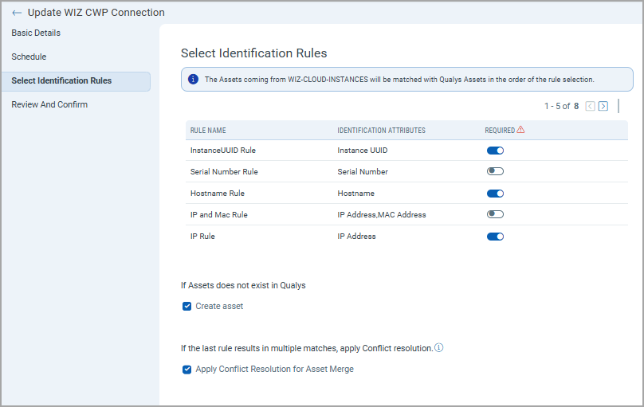Viewport: 644px width, 407px height.
Task: Select the Select Identification Rules step
Action: (61, 80)
